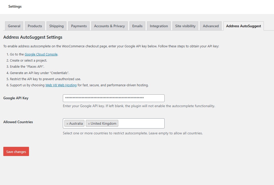Switch to the Advanced settings tab

click(211, 26)
